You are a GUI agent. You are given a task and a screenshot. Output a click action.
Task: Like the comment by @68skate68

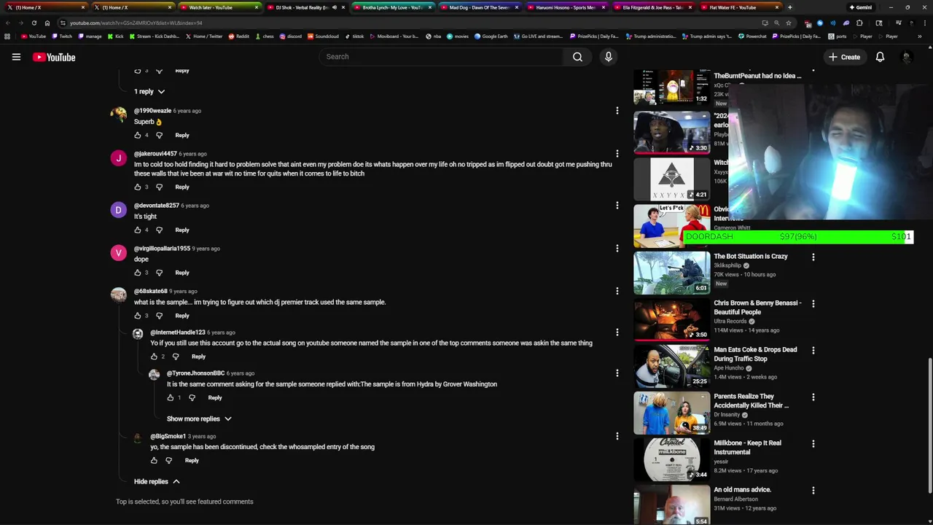[138, 316]
